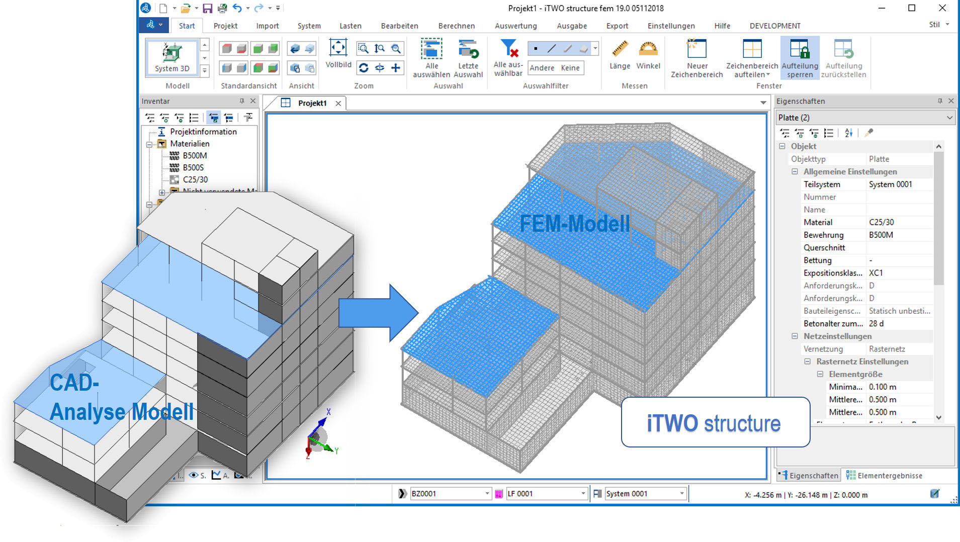960x542 pixels.
Task: Select the System 3D model view
Action: [x=172, y=57]
